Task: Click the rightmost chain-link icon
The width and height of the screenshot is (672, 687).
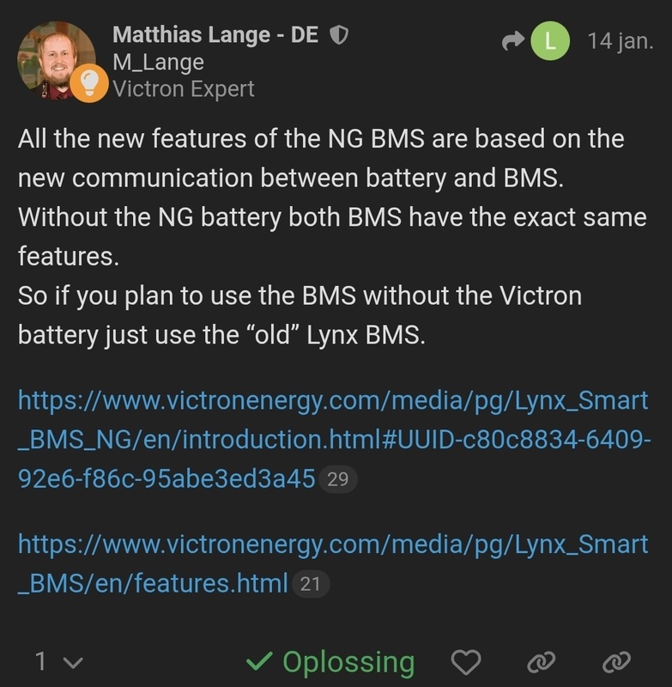Action: click(616, 661)
